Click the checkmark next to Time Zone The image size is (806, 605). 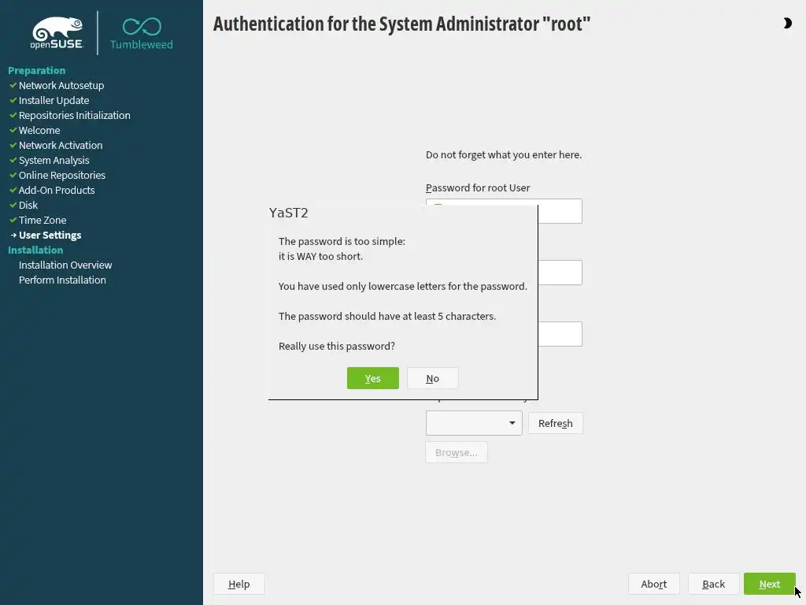tap(13, 220)
